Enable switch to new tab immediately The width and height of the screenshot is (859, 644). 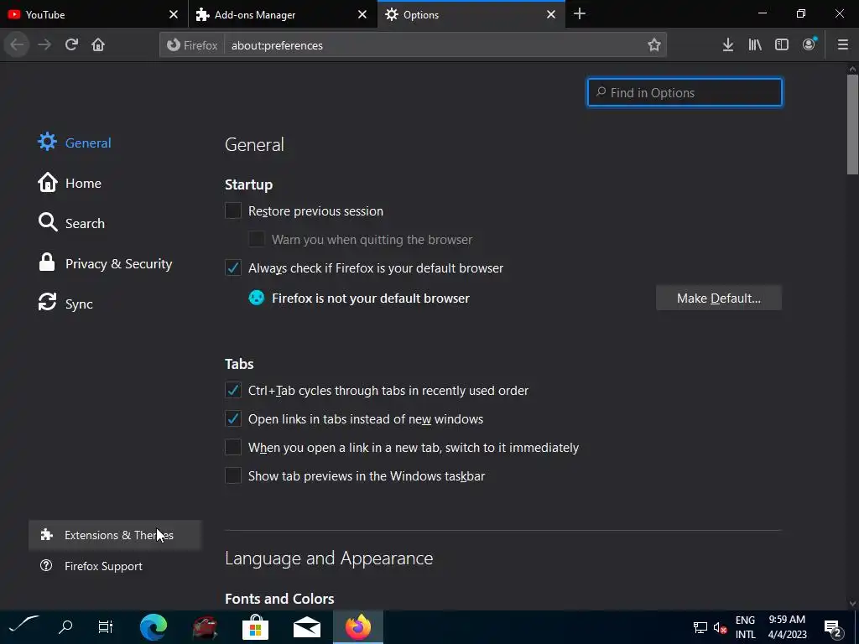click(233, 448)
